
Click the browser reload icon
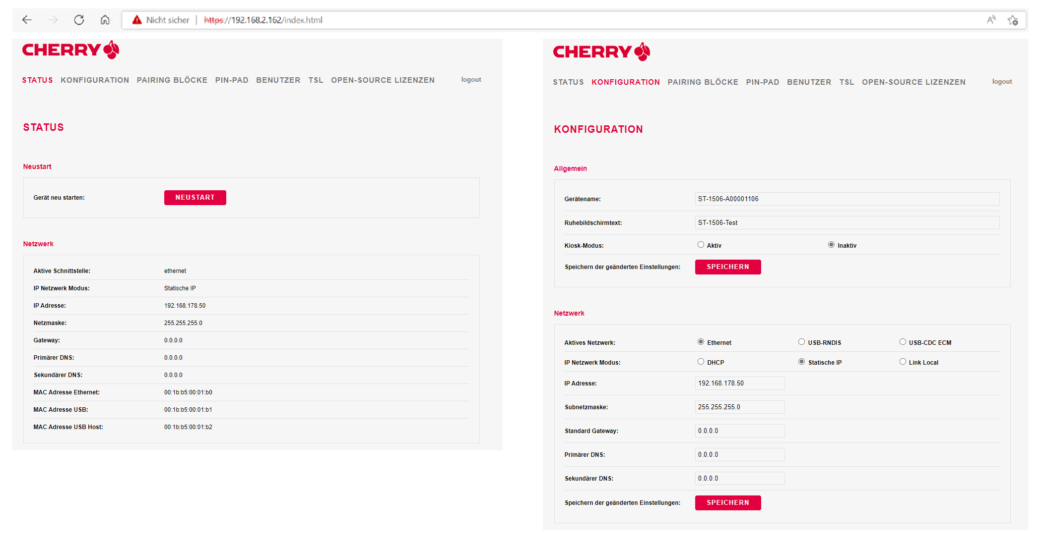pyautogui.click(x=79, y=20)
